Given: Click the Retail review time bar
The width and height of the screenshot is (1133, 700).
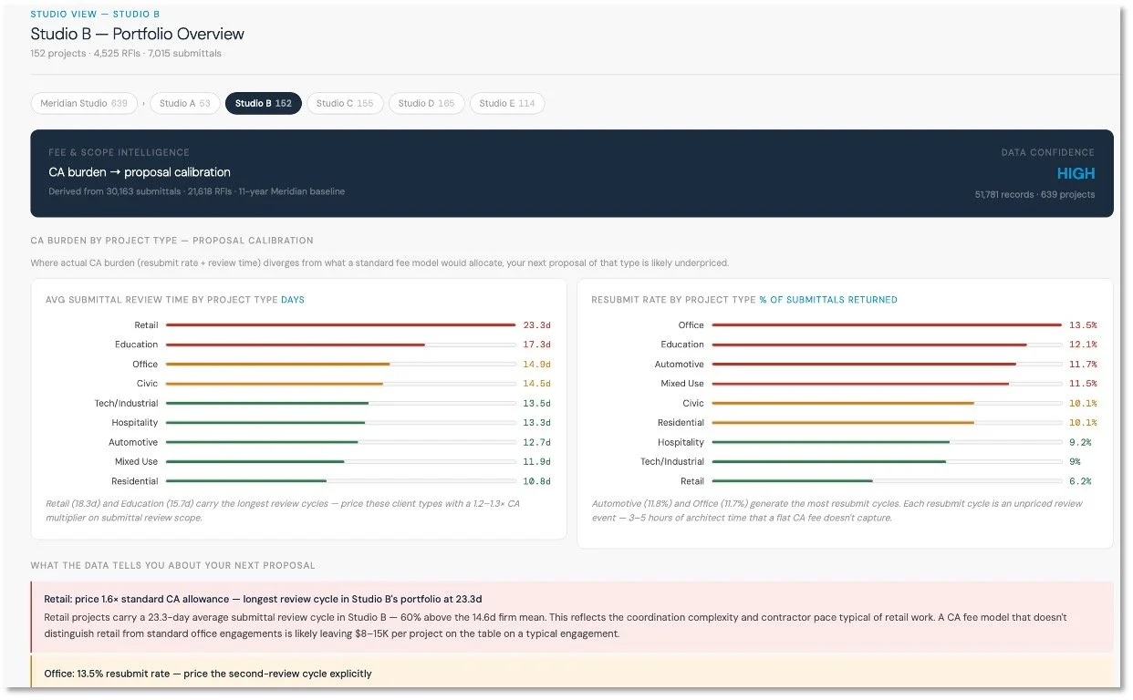Looking at the screenshot, I should (x=340, y=325).
